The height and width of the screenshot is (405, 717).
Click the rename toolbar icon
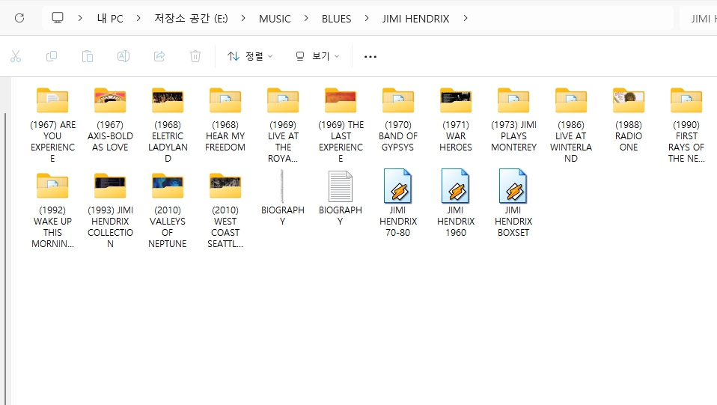tap(123, 56)
